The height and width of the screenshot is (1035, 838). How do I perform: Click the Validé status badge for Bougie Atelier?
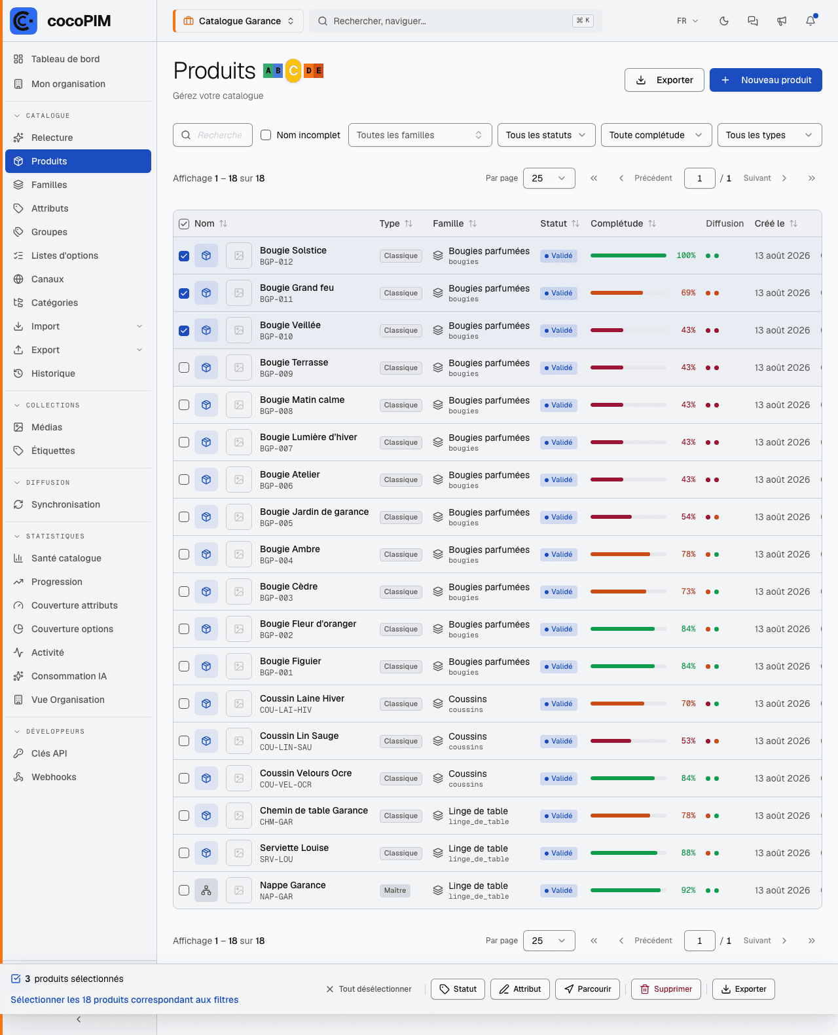coord(559,480)
